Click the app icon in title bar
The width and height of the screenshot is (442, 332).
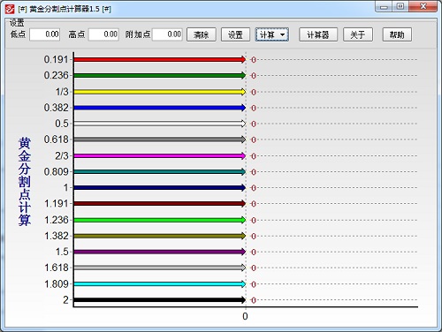click(10, 9)
